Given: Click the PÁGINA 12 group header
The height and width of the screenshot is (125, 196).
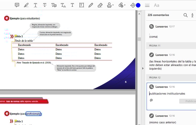Looking at the screenshot, I should (x=171, y=77).
